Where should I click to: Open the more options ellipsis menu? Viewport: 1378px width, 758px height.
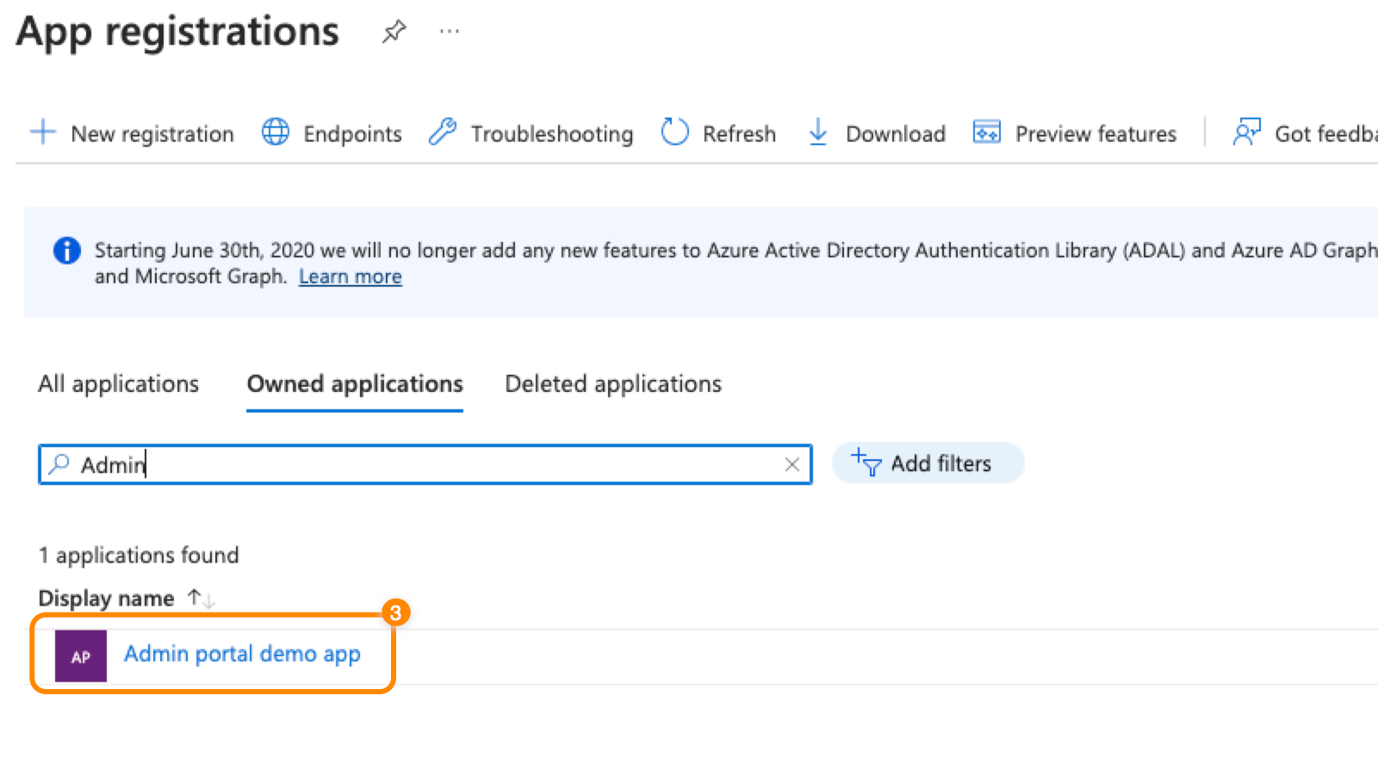[449, 32]
